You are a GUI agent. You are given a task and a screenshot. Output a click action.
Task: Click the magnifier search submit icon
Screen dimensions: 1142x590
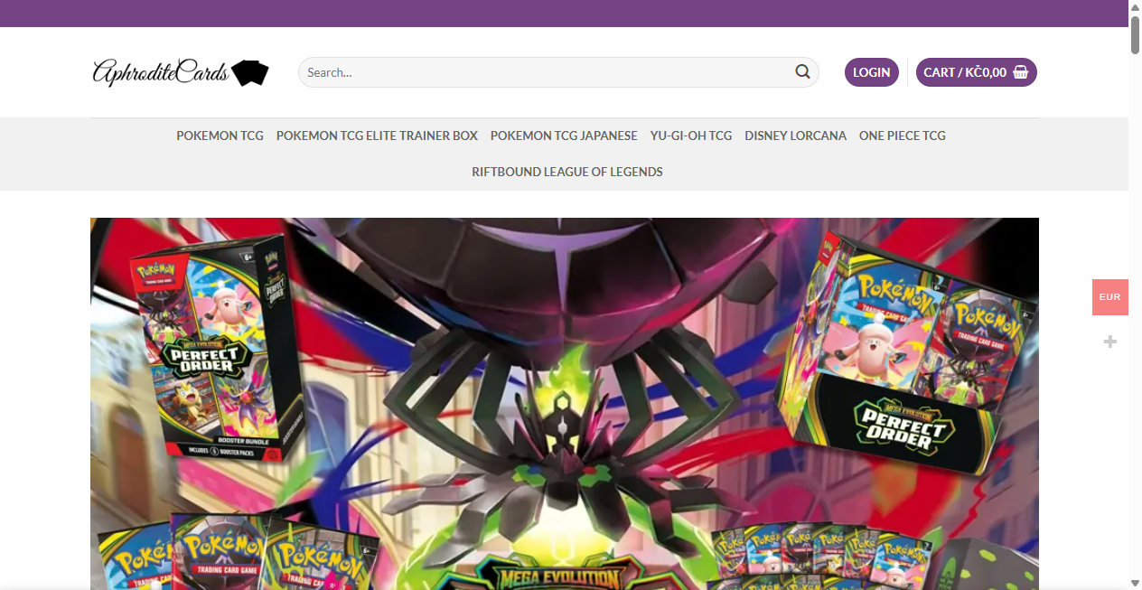(802, 72)
